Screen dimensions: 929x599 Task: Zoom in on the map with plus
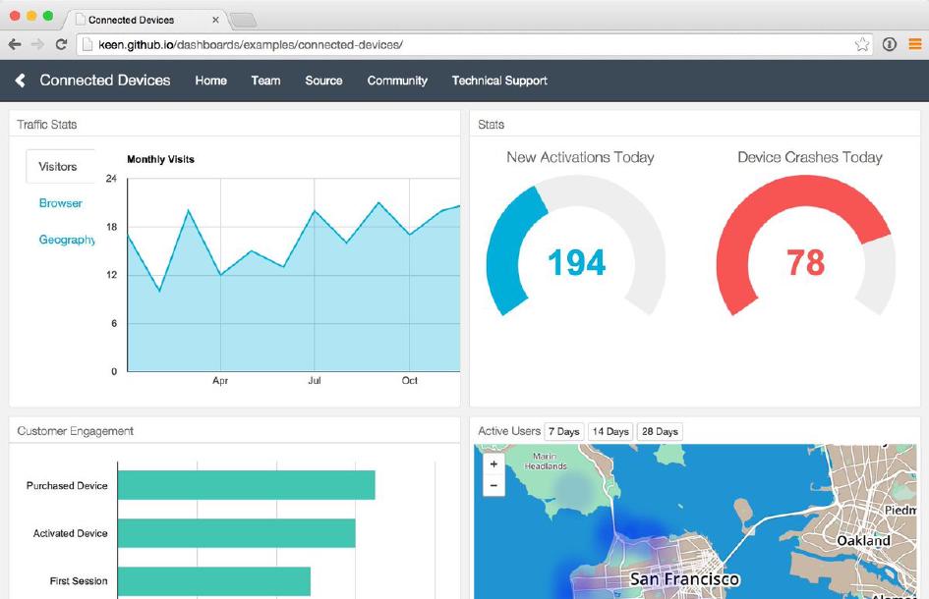point(494,464)
